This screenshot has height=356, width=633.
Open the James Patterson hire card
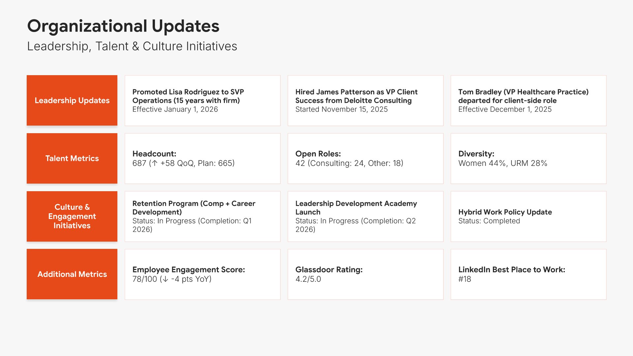(x=365, y=101)
